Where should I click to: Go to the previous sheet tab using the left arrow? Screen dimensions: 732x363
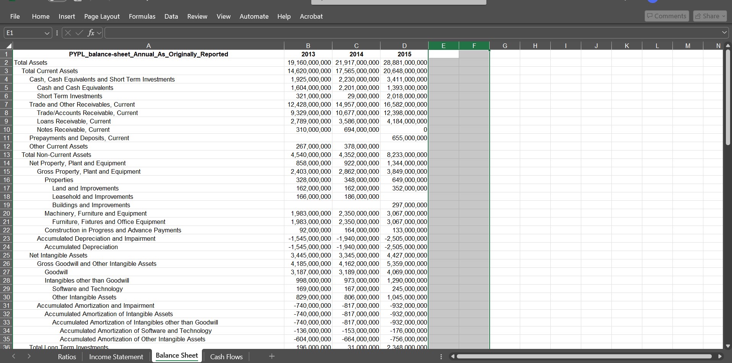click(x=14, y=357)
